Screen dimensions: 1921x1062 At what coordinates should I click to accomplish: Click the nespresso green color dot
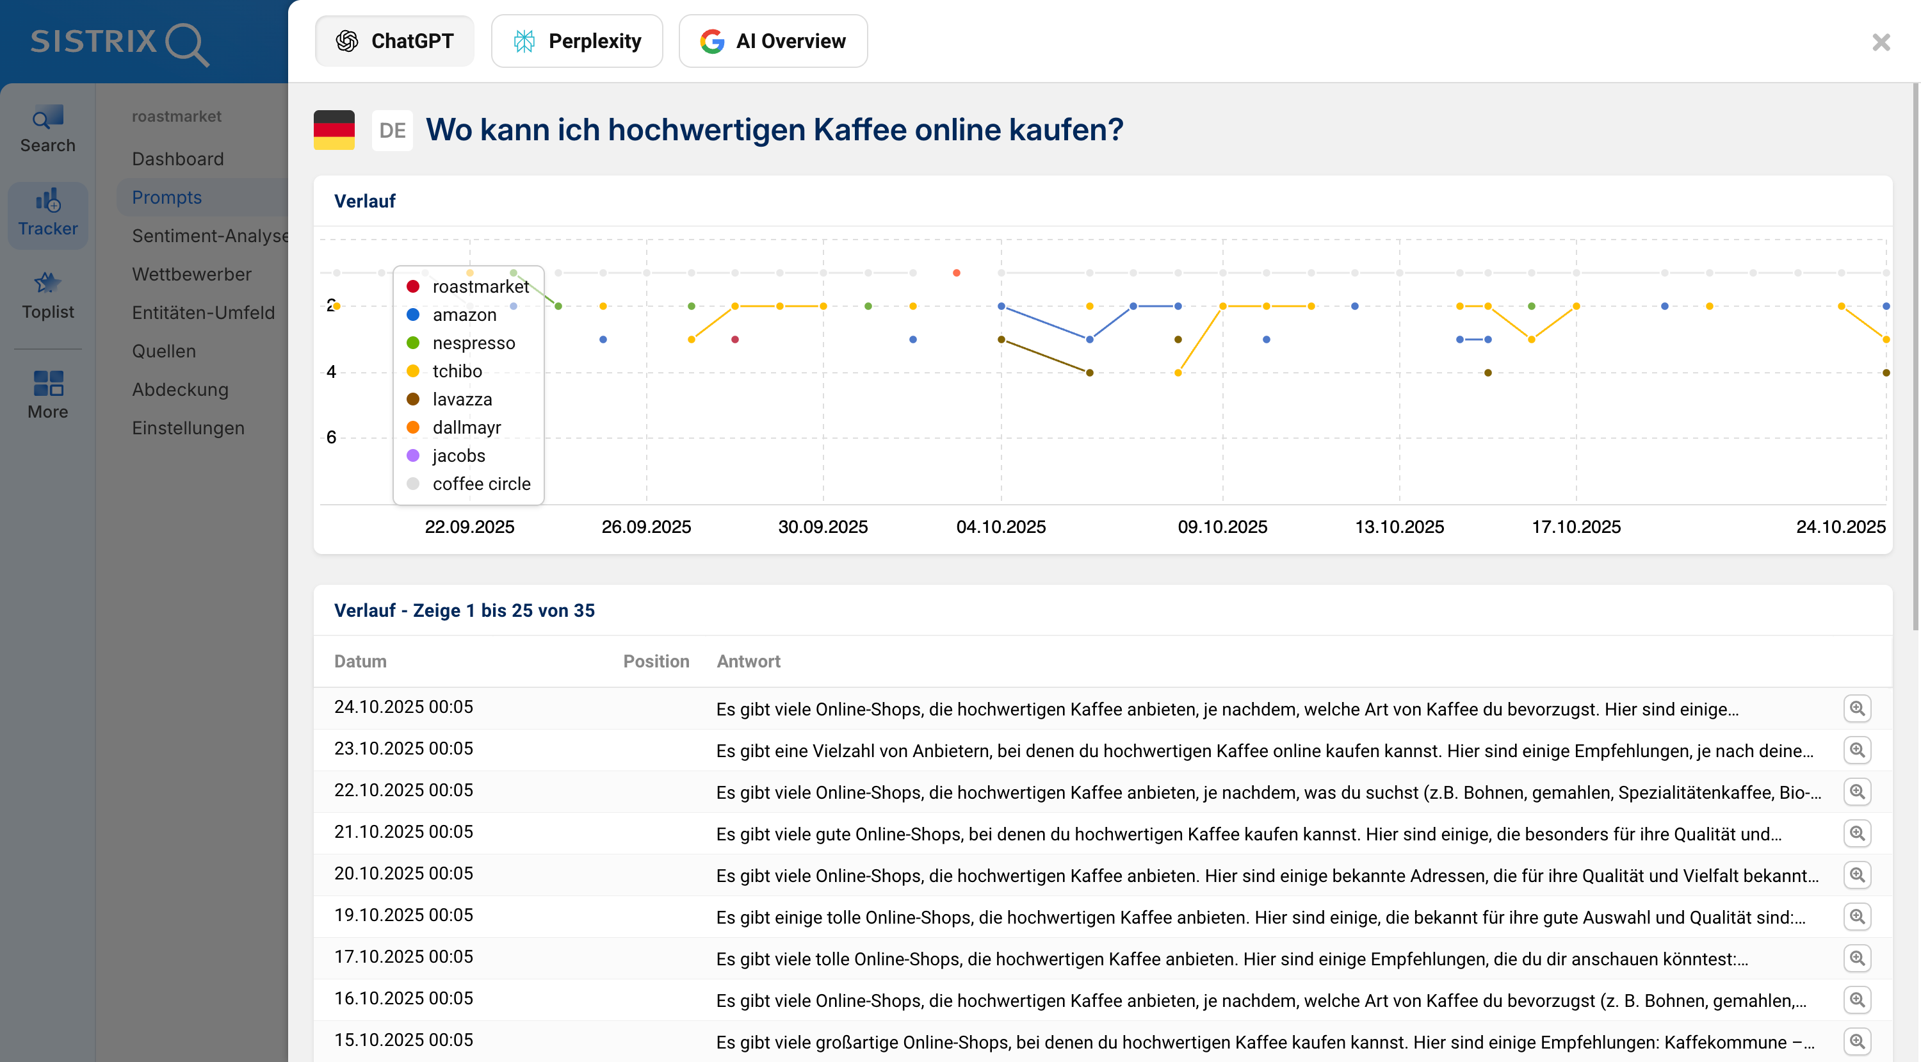pos(413,343)
